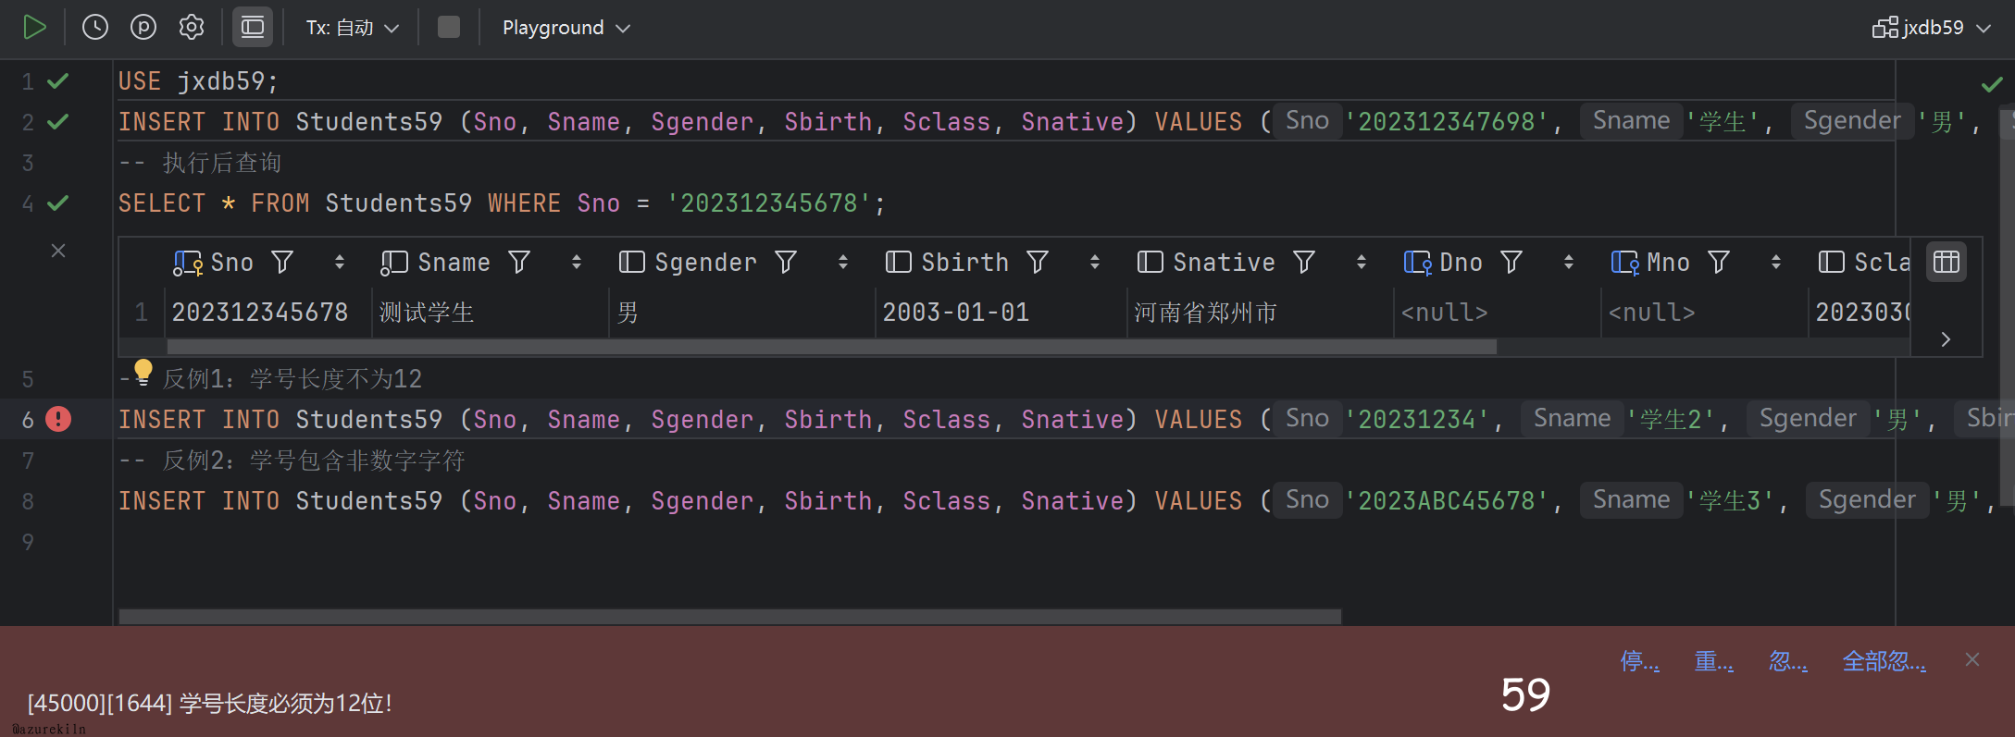Select the Sgender column header
The width and height of the screenshot is (2015, 737).
pyautogui.click(x=704, y=263)
